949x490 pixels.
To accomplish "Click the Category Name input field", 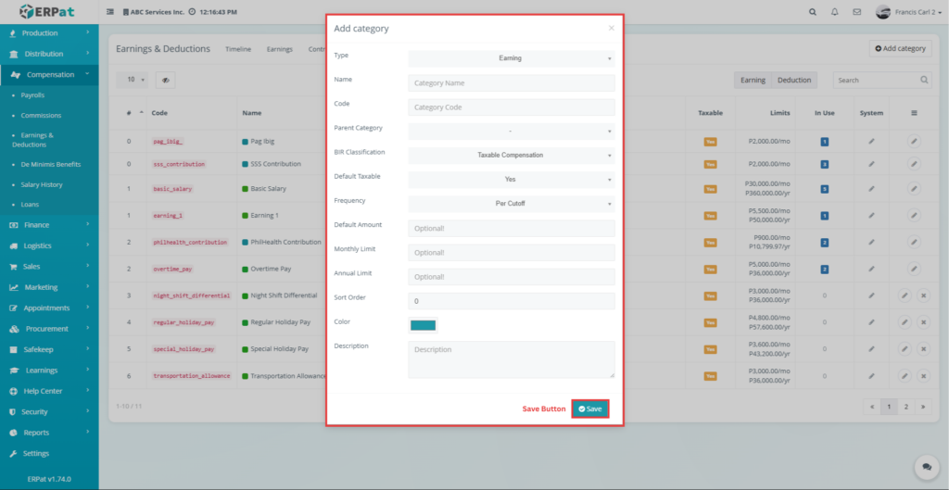I will [x=511, y=83].
